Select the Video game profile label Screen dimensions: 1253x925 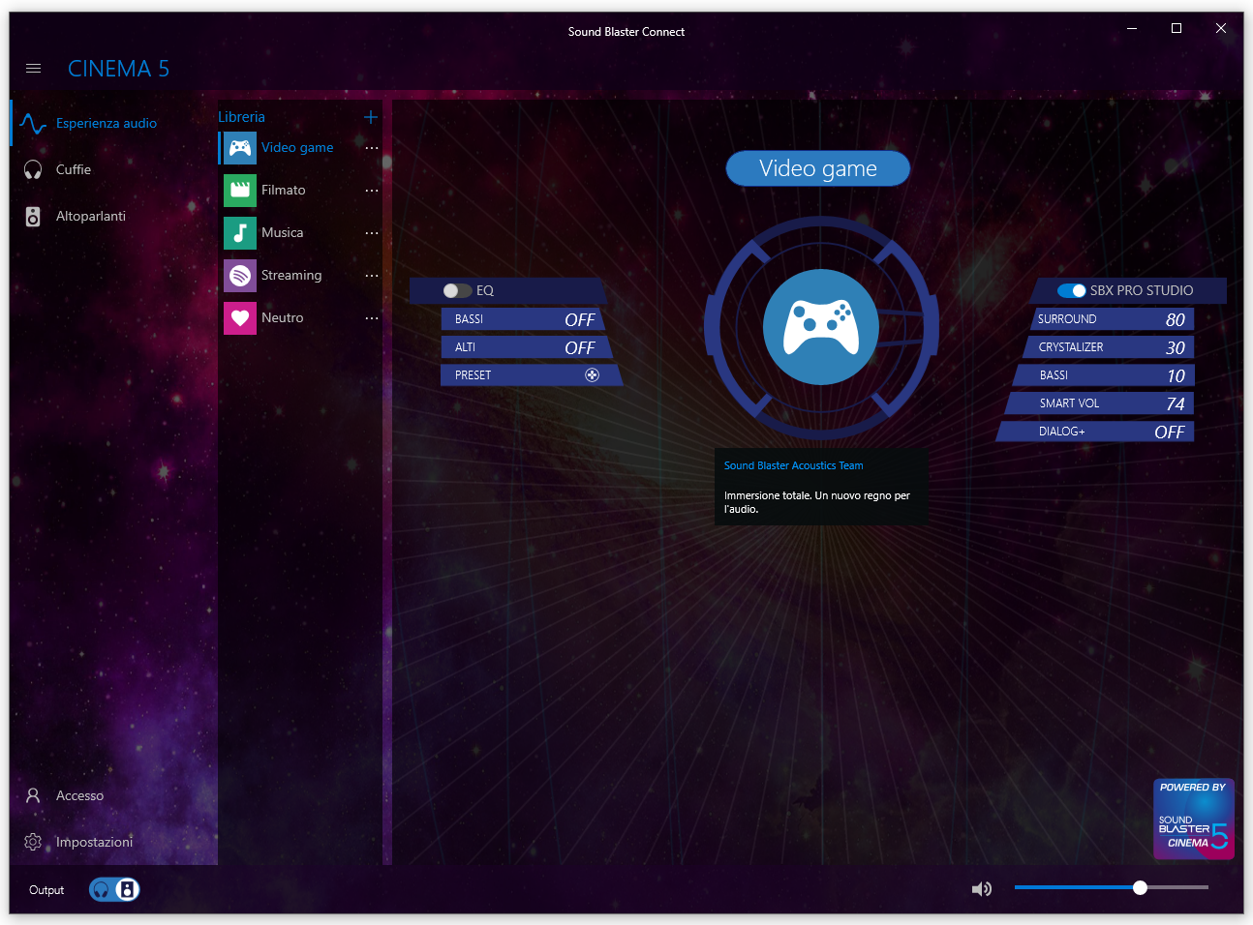[297, 148]
